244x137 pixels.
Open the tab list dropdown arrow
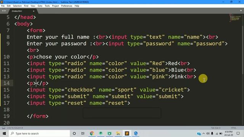pos(241,11)
